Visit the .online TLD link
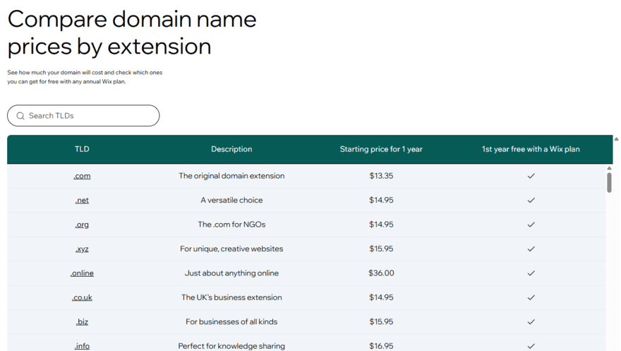The width and height of the screenshot is (621, 351). [82, 273]
